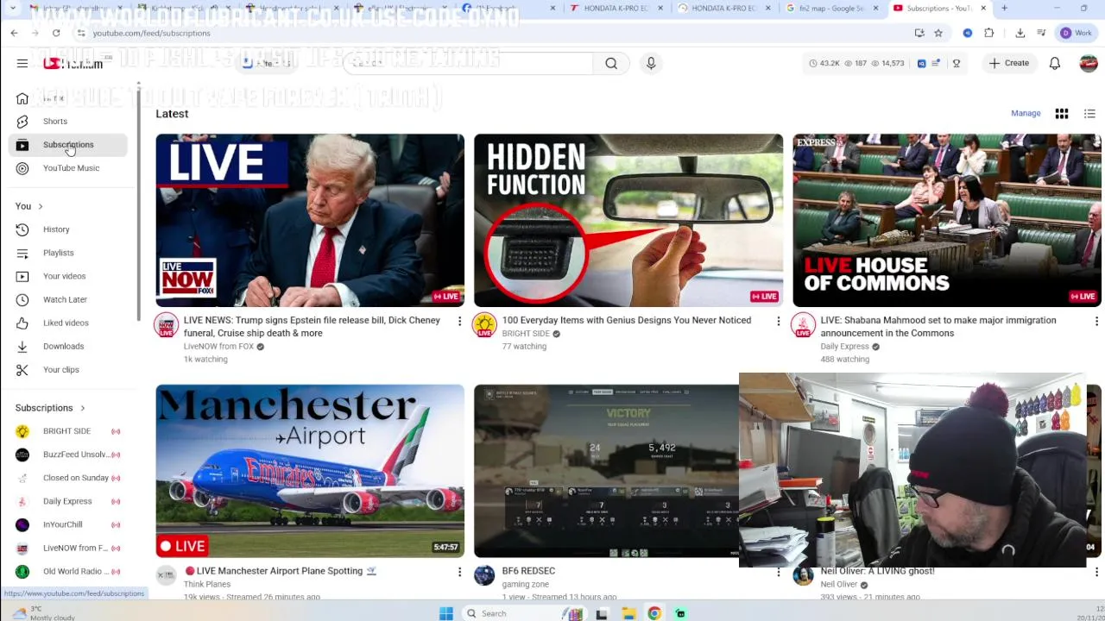Open the YouTube hamburger guide menu
1105x621 pixels.
tap(22, 63)
